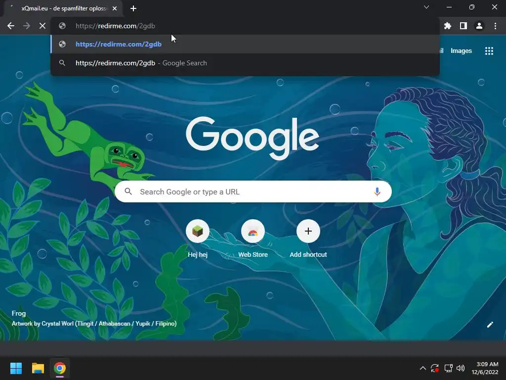Open the Windows Start menu

point(16,368)
